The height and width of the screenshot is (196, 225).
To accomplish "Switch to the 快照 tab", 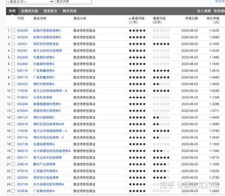I will [x=12, y=11].
